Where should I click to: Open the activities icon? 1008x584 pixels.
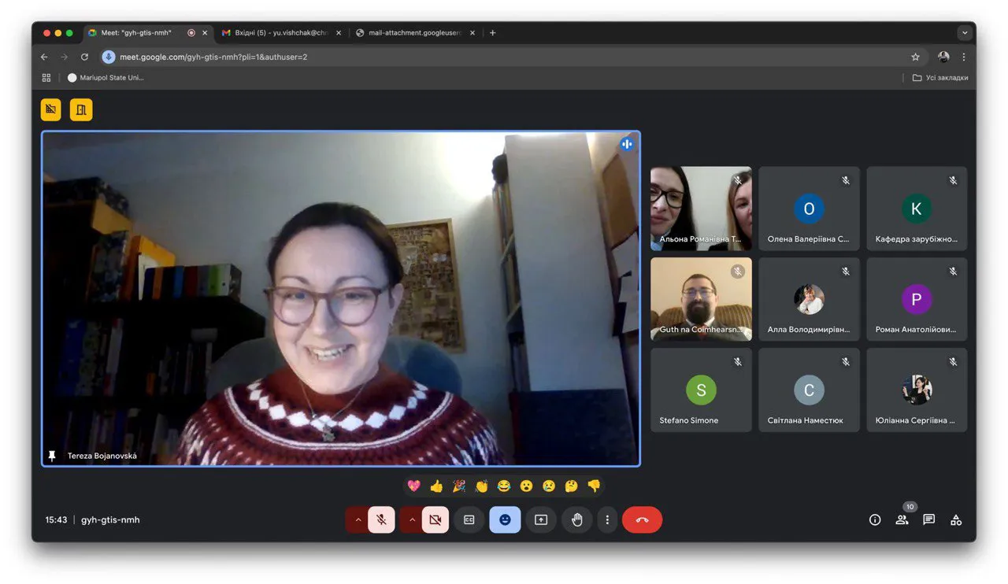click(956, 520)
